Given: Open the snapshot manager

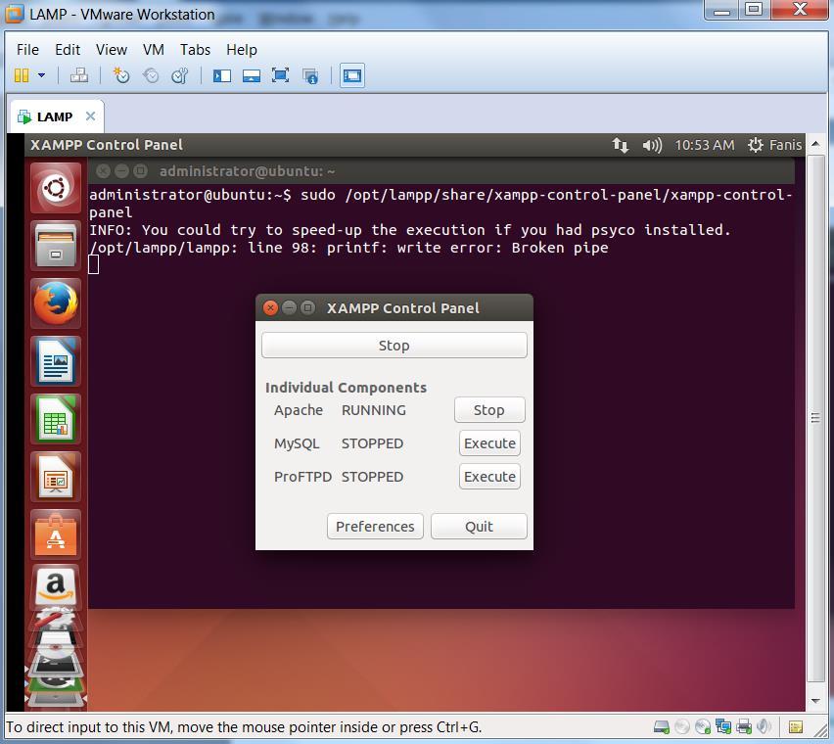Looking at the screenshot, I should tap(180, 75).
